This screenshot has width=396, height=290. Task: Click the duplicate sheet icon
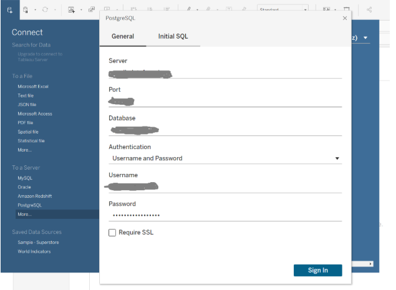(x=92, y=9)
